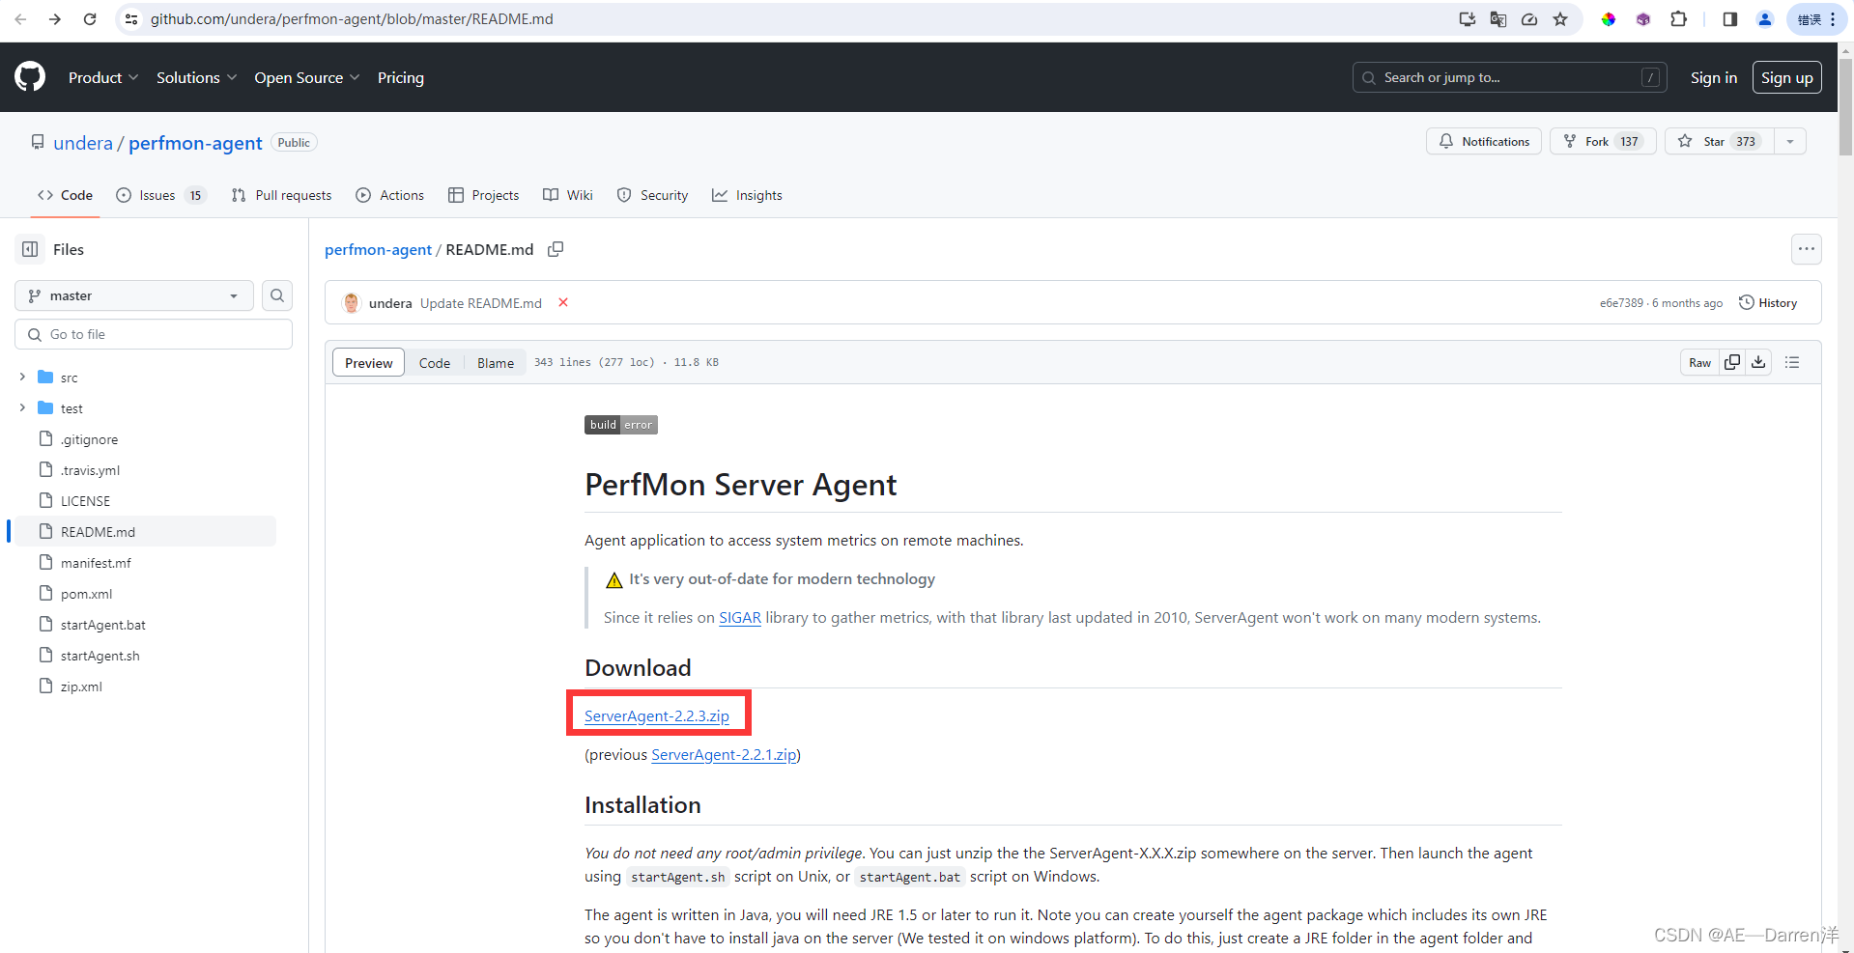Expand the Product menu
The height and width of the screenshot is (953, 1854).
pos(103,77)
